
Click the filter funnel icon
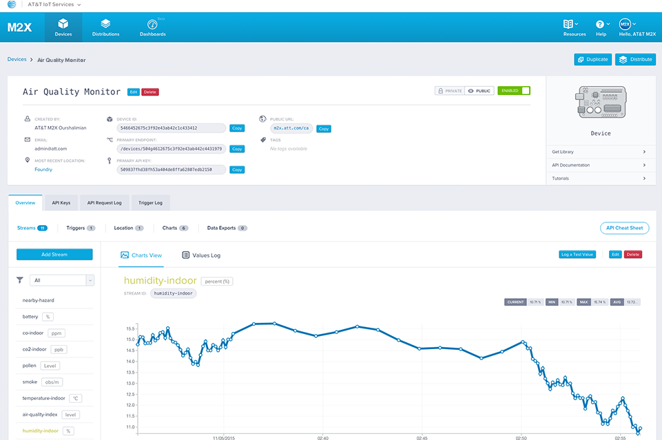point(19,280)
